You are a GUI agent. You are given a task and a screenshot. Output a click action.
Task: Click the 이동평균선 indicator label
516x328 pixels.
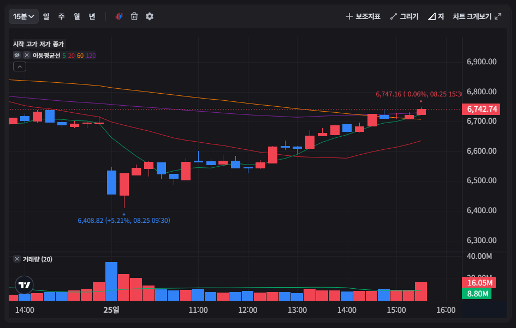[46, 56]
